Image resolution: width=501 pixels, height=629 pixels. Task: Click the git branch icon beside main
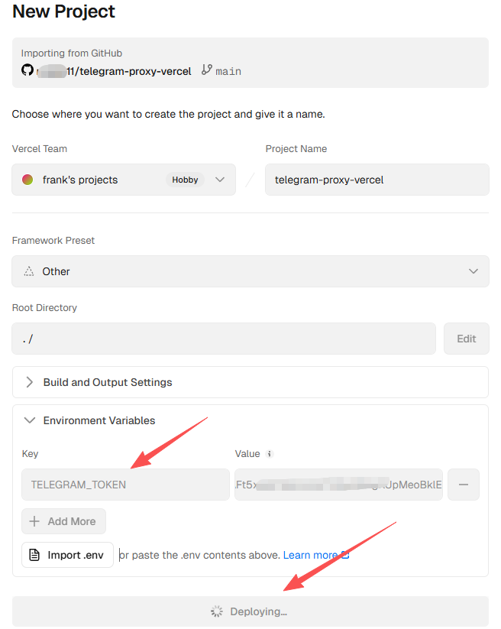(x=206, y=70)
